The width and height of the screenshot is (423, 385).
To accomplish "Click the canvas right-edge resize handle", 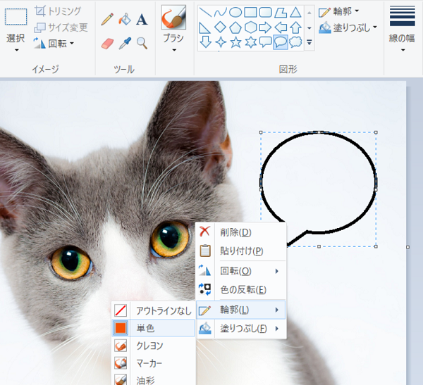I will pyautogui.click(x=407, y=247).
